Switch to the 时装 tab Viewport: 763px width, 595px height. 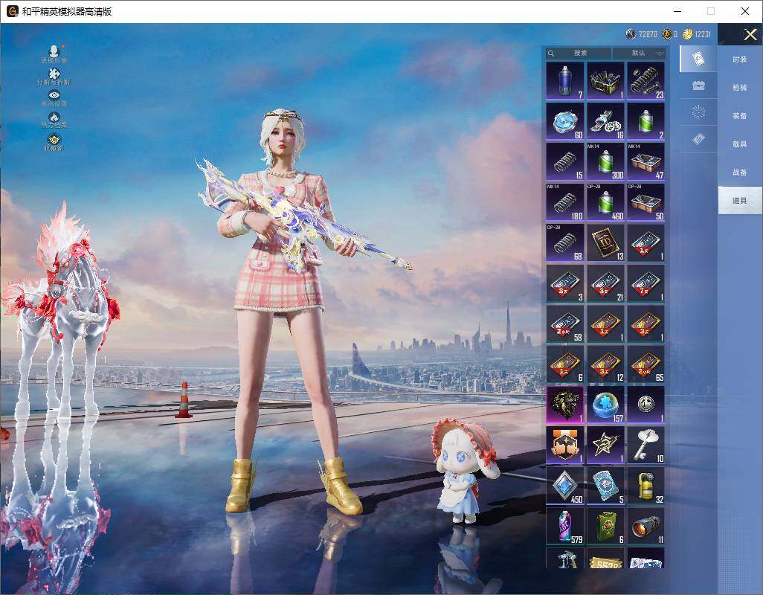click(740, 59)
